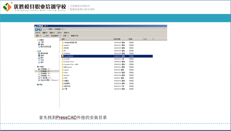Open 最近访问的位置 in sidebar
Viewport: 231px width, 131px height.
pyautogui.click(x=45, y=47)
